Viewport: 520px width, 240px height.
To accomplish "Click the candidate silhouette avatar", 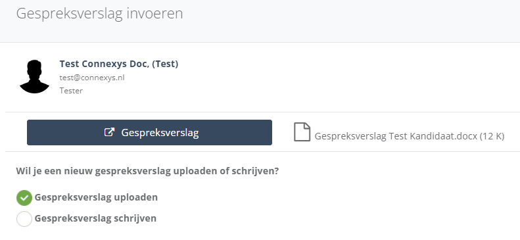I will click(34, 76).
